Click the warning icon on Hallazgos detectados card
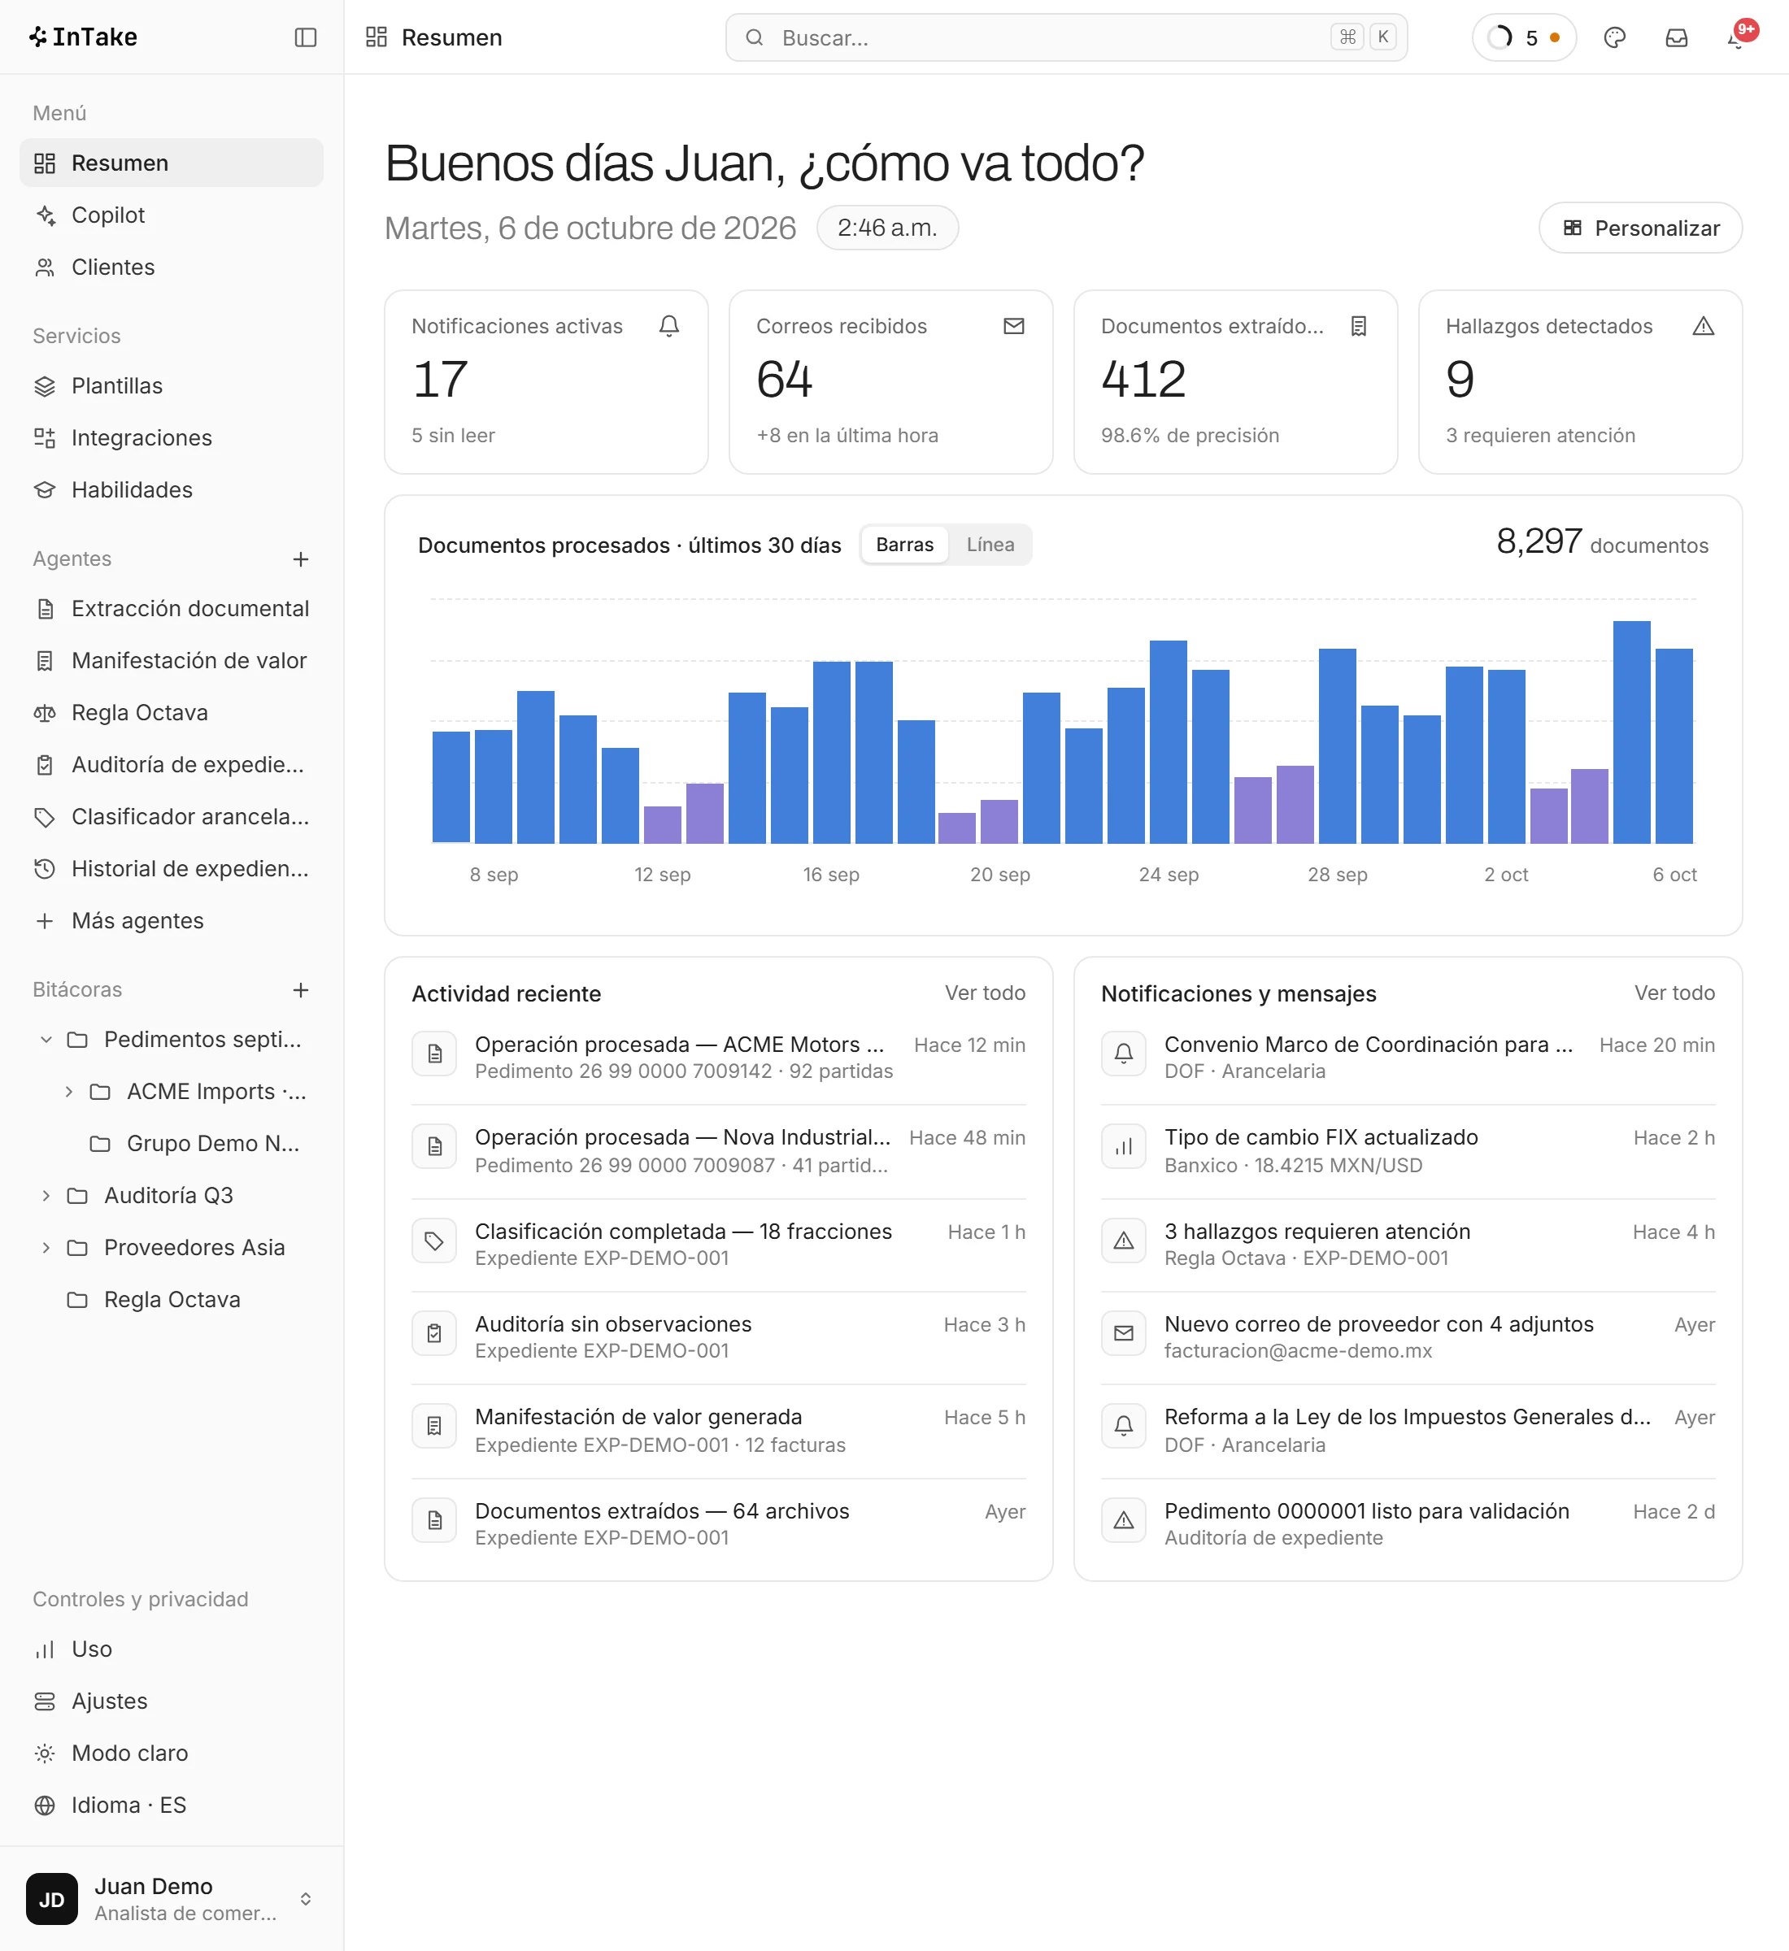The height and width of the screenshot is (1951, 1789). click(1703, 326)
